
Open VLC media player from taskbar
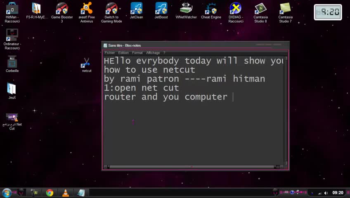point(65,193)
